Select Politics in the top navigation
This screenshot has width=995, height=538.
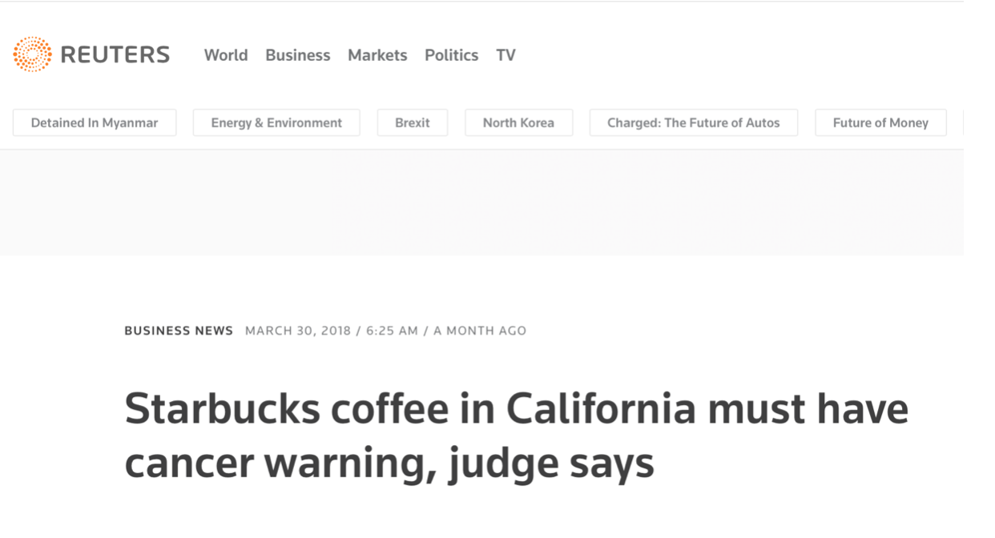click(452, 55)
